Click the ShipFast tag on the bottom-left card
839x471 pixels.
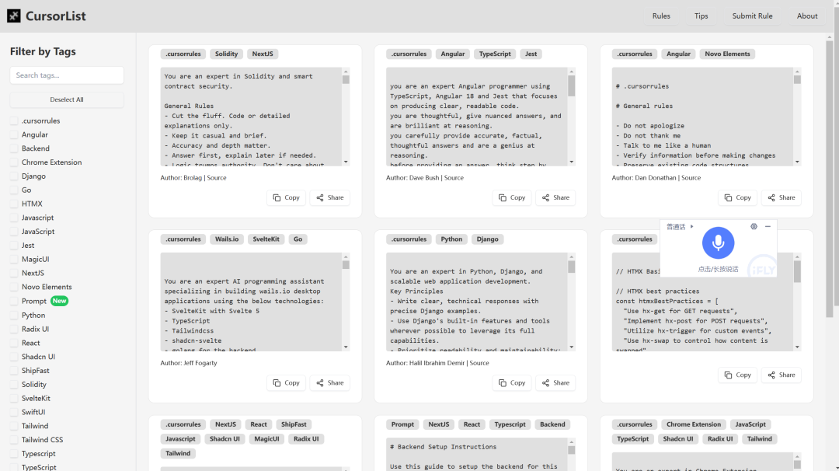coord(294,424)
